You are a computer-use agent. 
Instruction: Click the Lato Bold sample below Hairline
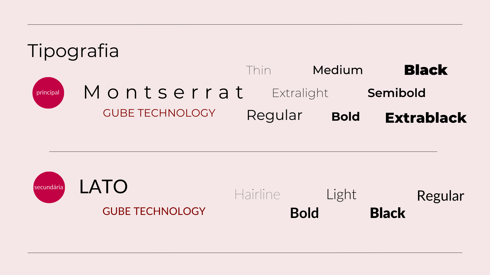coord(304,213)
